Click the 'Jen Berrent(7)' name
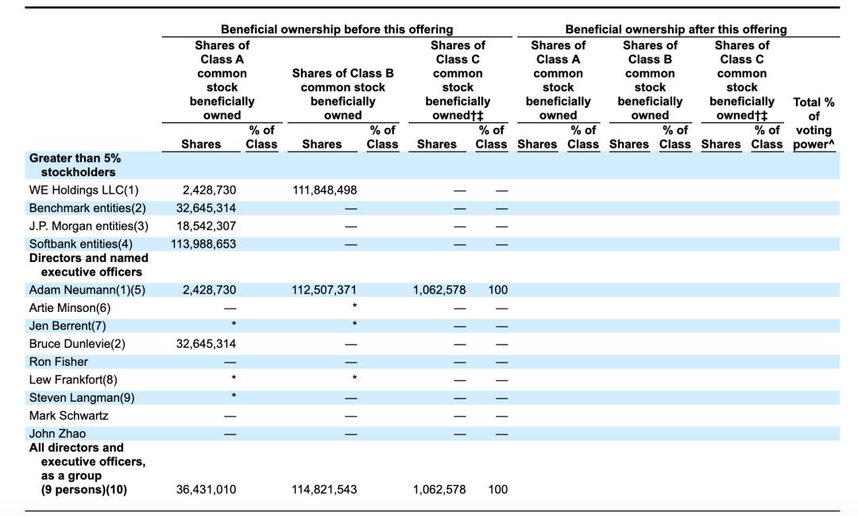The width and height of the screenshot is (858, 516). (x=68, y=326)
